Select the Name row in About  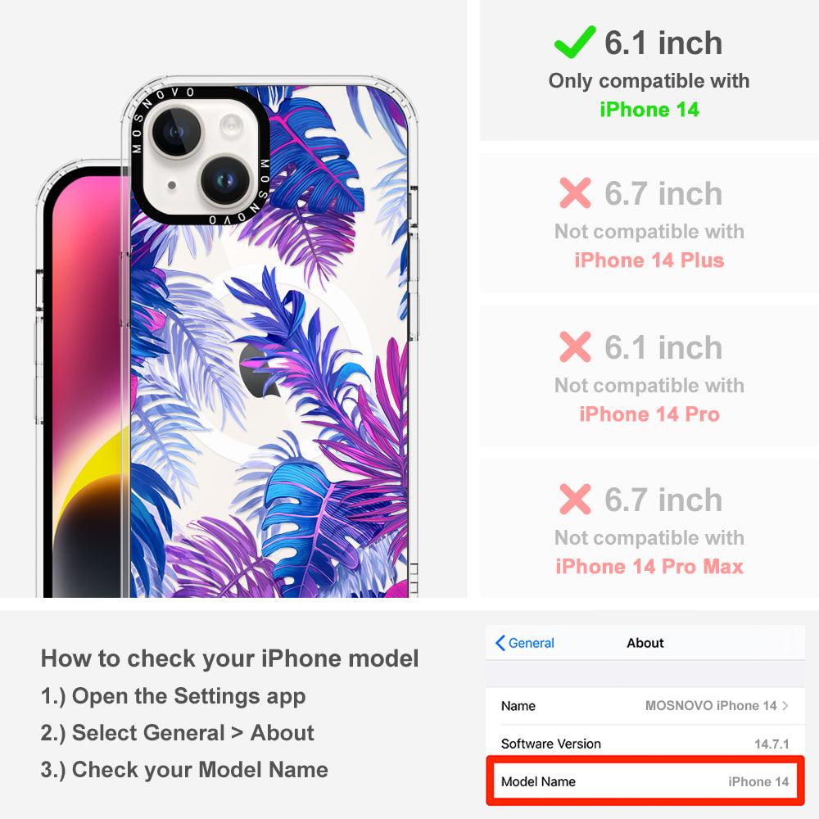tap(645, 706)
